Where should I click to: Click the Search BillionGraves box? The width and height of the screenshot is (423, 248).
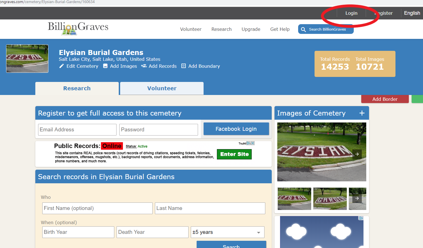coord(326,29)
